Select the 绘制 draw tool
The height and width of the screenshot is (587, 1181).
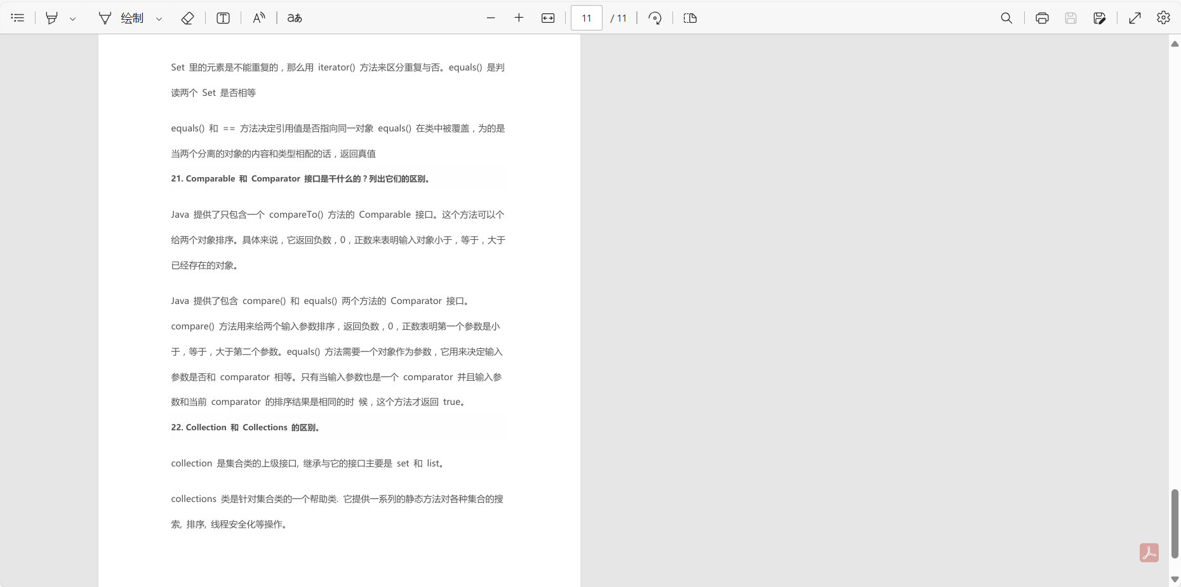tap(121, 18)
